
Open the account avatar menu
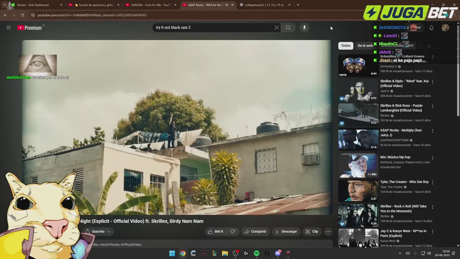pos(445,28)
